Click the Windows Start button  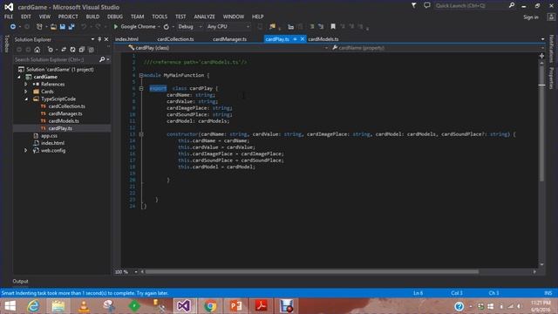coord(10,306)
